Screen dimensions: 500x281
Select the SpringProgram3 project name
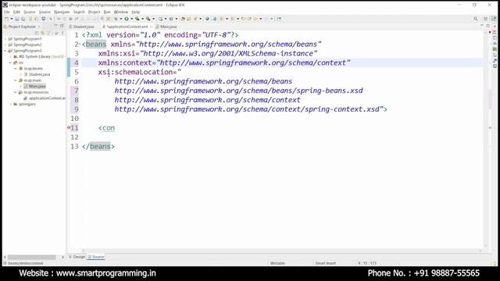[27, 51]
